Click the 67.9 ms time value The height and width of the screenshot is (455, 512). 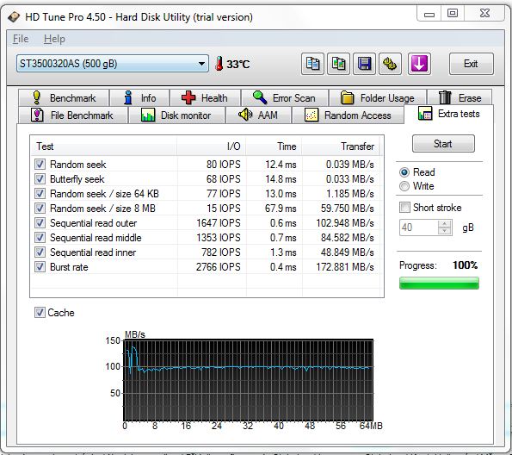click(x=281, y=209)
